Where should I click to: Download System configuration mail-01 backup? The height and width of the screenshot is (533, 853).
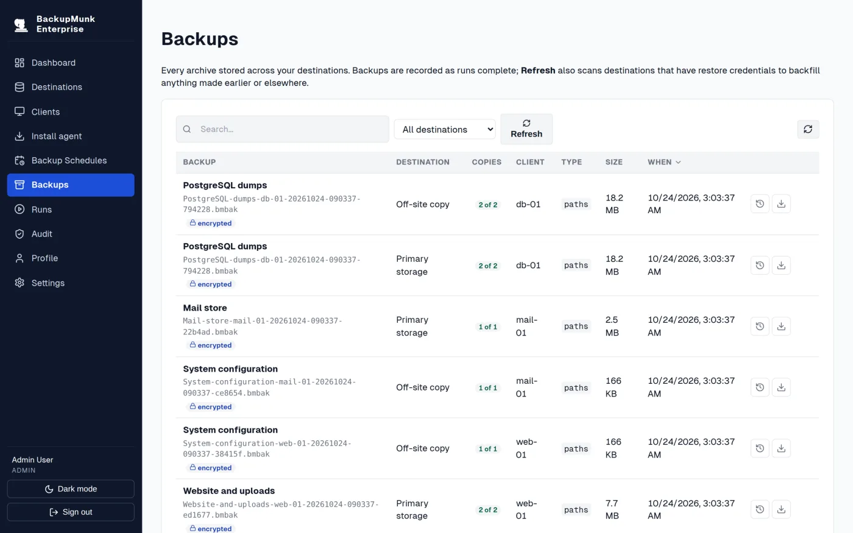[781, 387]
